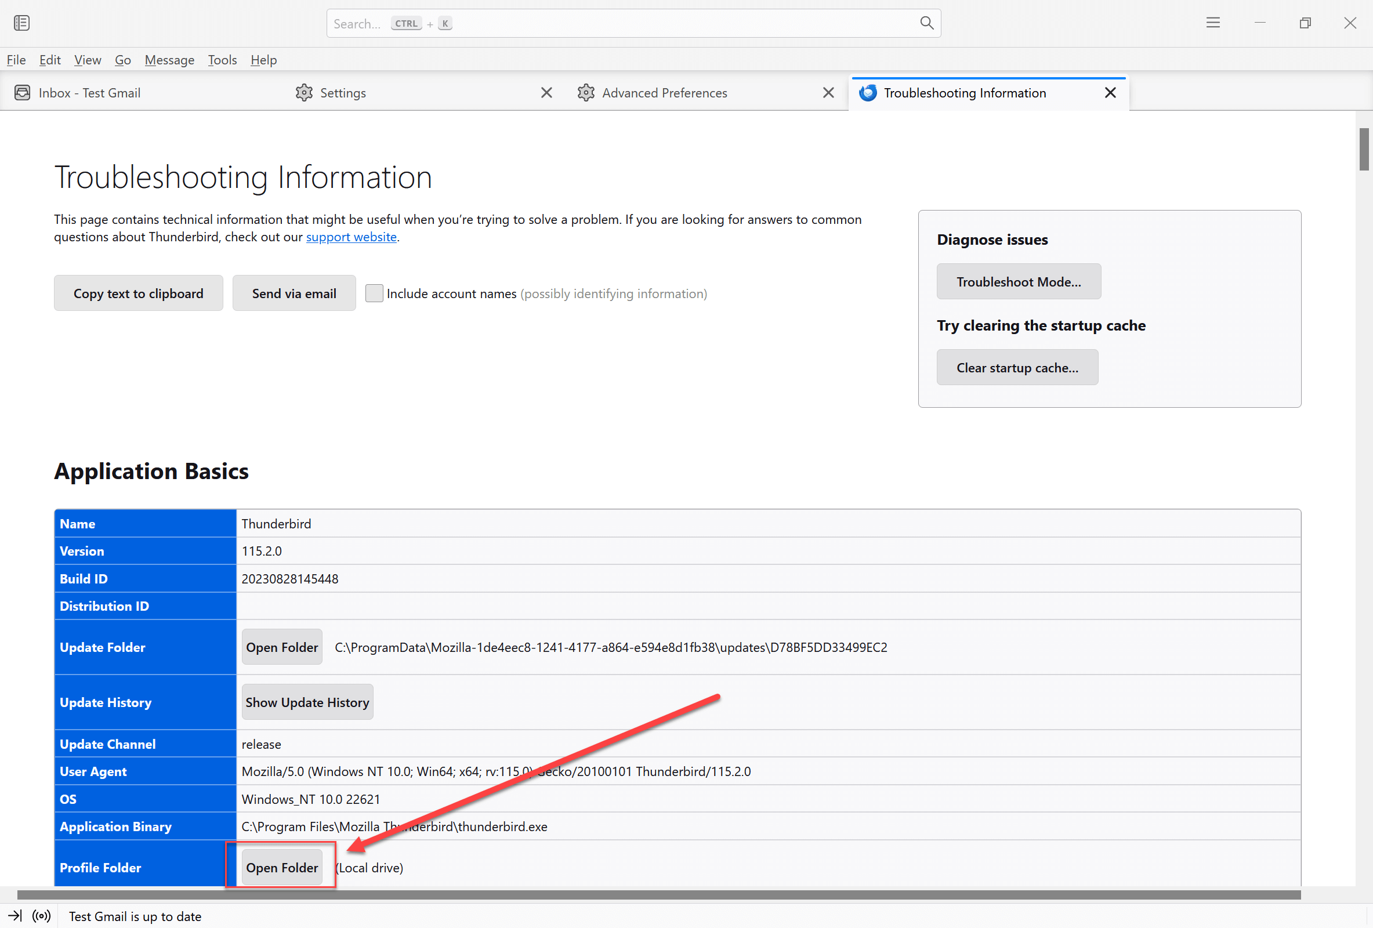Click the (Local drive) label
This screenshot has width=1373, height=928.
(x=369, y=868)
